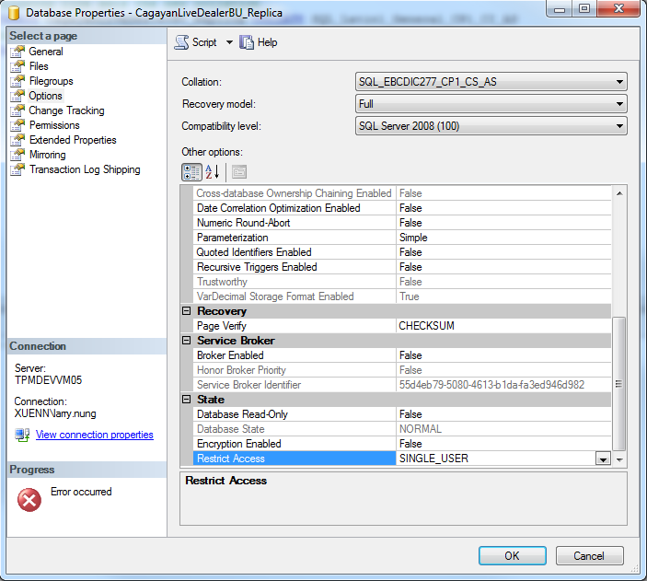Click the Help icon
Screen dimensions: 647x581
247,42
